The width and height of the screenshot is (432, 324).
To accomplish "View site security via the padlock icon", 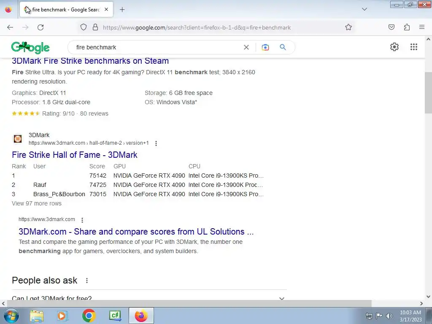I will (x=95, y=27).
